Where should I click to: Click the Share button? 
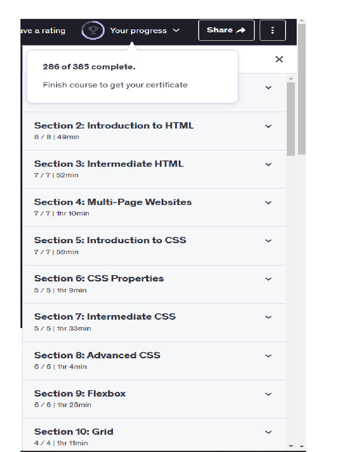[x=226, y=30]
